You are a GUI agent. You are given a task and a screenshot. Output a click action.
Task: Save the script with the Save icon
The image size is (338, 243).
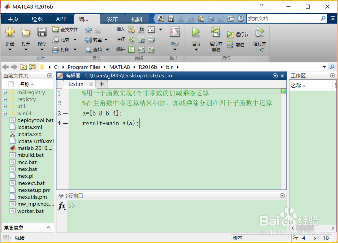pos(42,32)
